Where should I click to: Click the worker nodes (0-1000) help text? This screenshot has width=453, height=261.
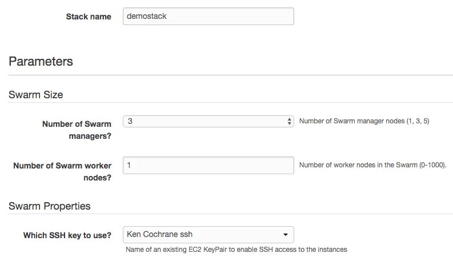coord(372,165)
